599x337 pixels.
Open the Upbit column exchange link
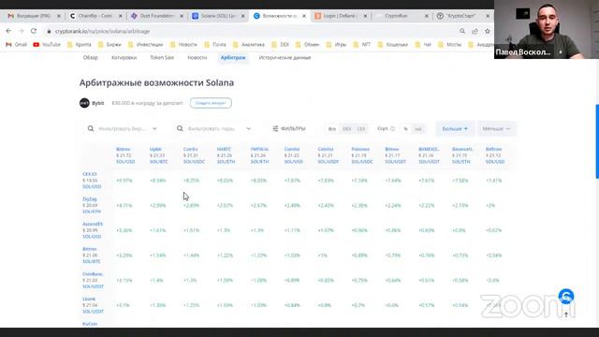[x=155, y=149]
